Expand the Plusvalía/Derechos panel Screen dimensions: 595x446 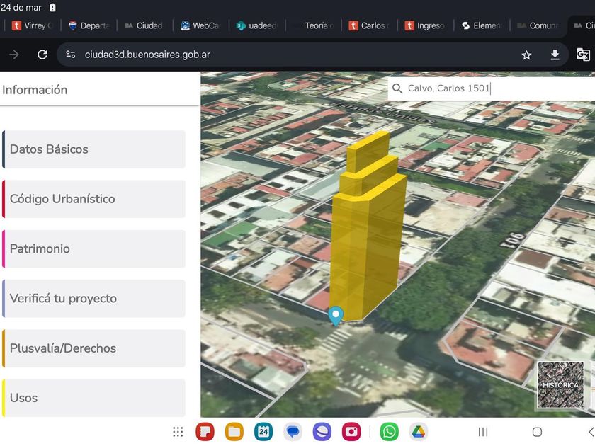94,348
